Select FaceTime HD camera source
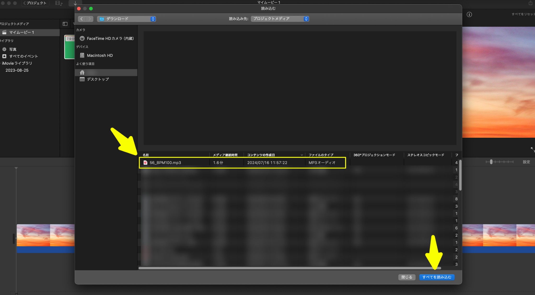 coord(106,38)
